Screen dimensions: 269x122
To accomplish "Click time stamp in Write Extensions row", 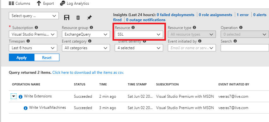I will pyautogui.click(x=140, y=96).
